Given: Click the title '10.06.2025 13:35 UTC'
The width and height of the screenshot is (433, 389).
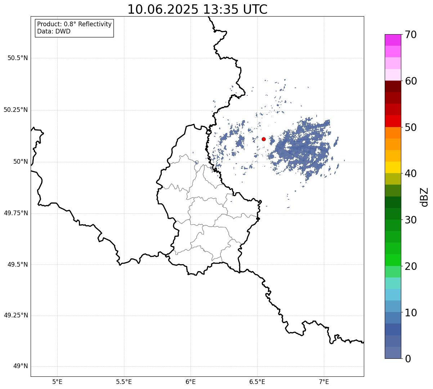Looking at the screenshot, I should click(197, 9).
